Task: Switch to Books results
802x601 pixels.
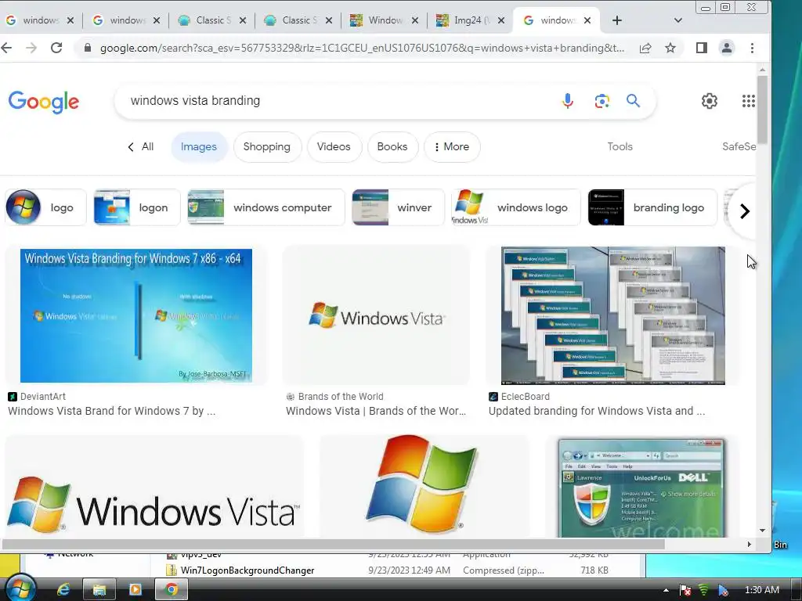Action: (x=392, y=146)
